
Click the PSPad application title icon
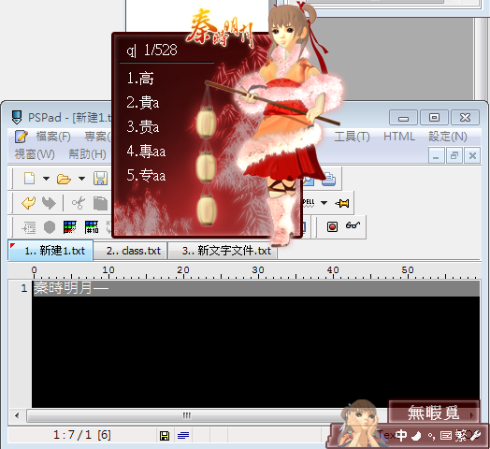[17, 117]
